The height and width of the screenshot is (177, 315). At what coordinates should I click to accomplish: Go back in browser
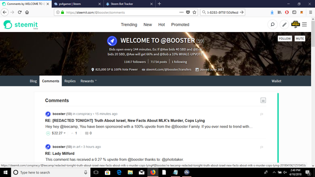(4, 12)
